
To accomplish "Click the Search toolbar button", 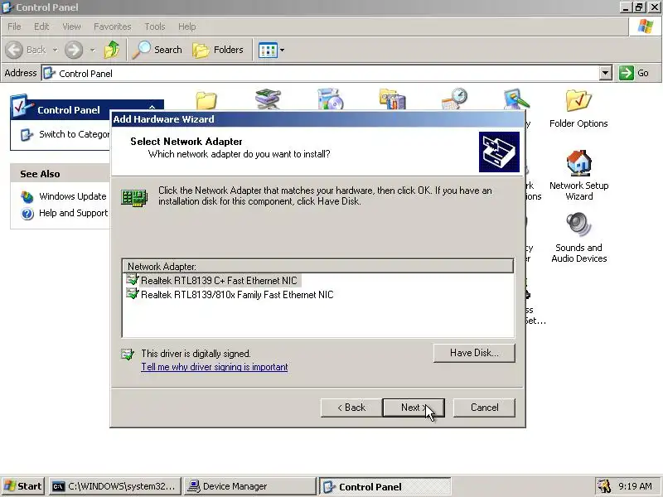I will [157, 50].
